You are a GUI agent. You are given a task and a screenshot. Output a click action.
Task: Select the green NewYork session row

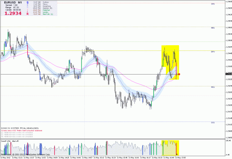click(x=43, y=14)
